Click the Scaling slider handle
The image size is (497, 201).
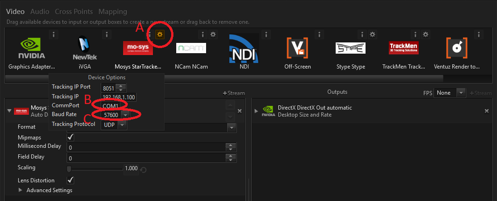(x=69, y=168)
